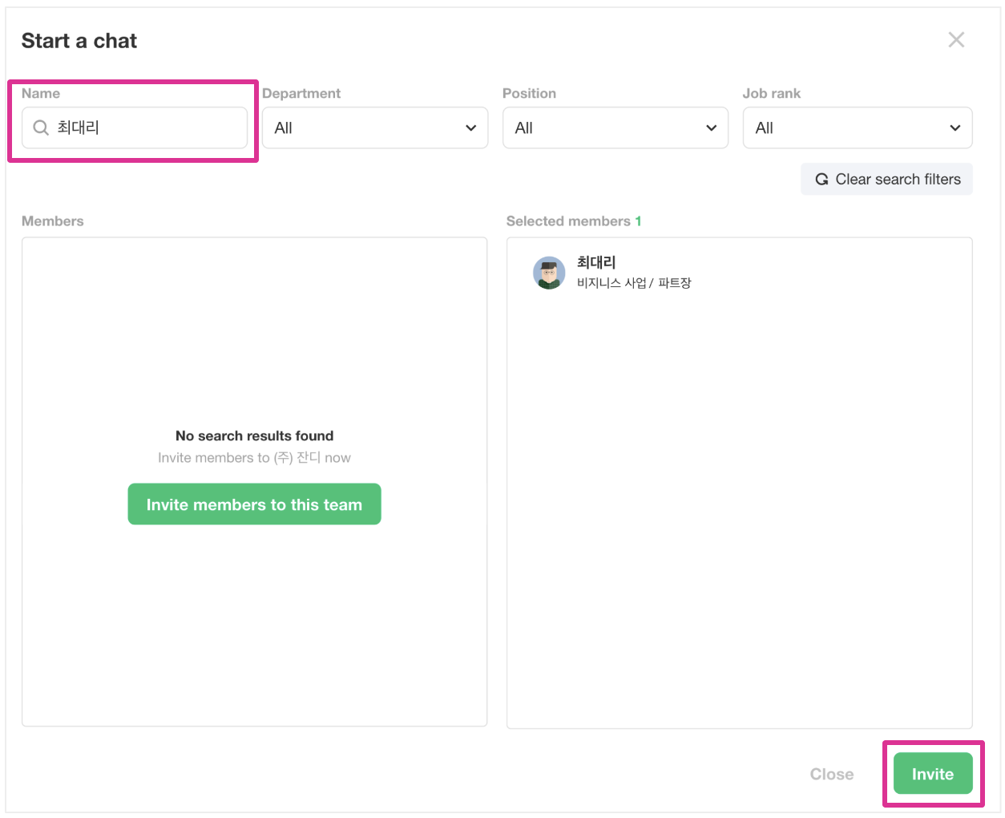Click the Department dropdown chevron arrow
This screenshot has height=818, width=1005.
pos(471,128)
